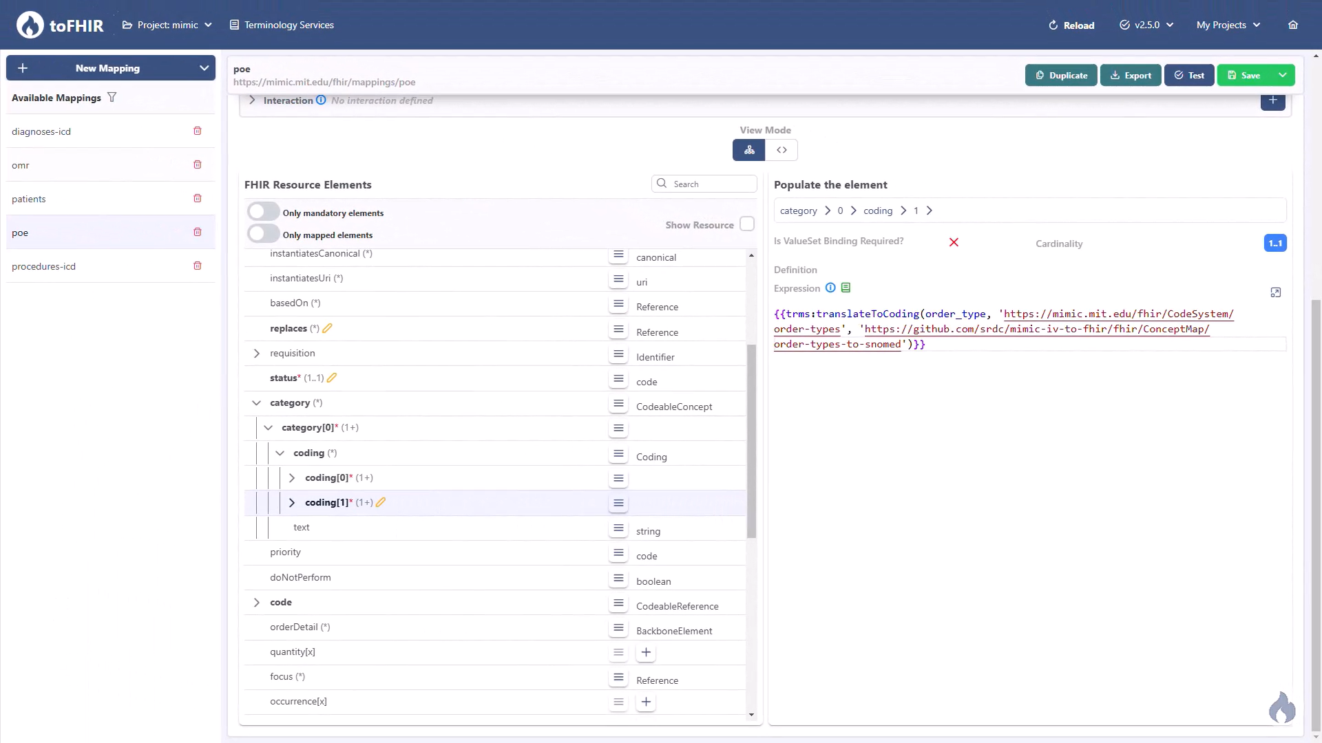Select the tree view mode icon
Image resolution: width=1322 pixels, height=743 pixels.
[x=749, y=150]
